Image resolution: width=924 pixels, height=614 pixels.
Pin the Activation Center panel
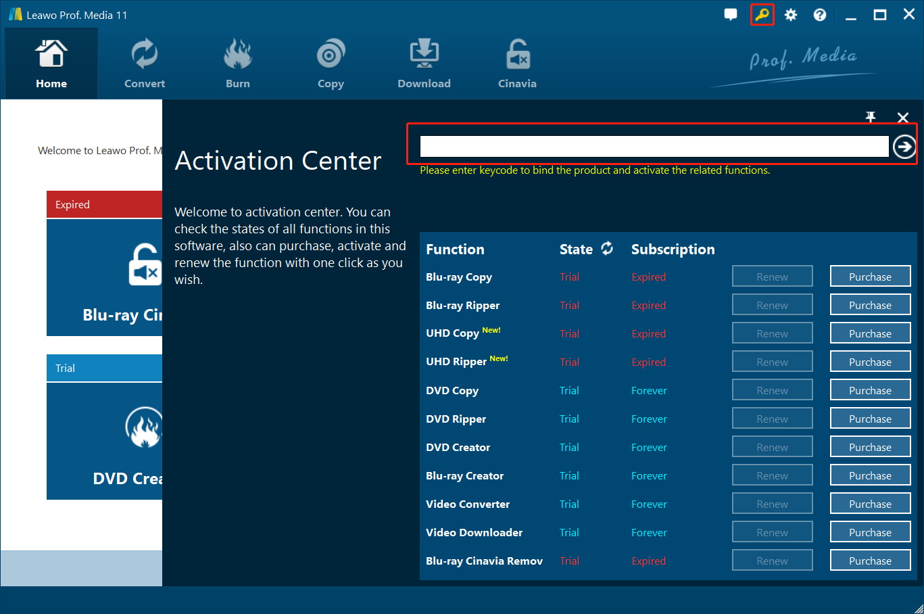[x=871, y=118]
